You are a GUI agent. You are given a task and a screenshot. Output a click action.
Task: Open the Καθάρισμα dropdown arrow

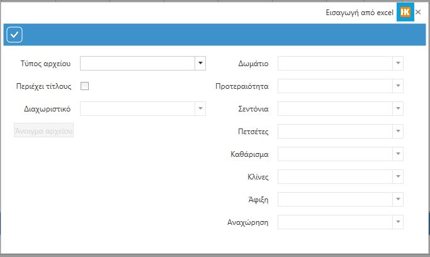coord(398,154)
